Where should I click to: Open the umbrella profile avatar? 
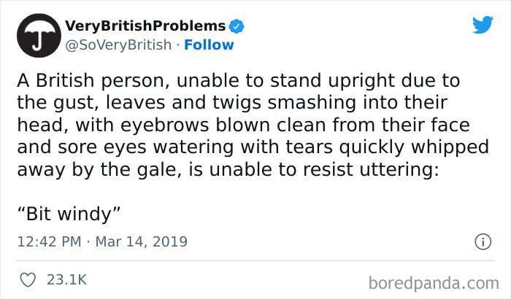39,36
